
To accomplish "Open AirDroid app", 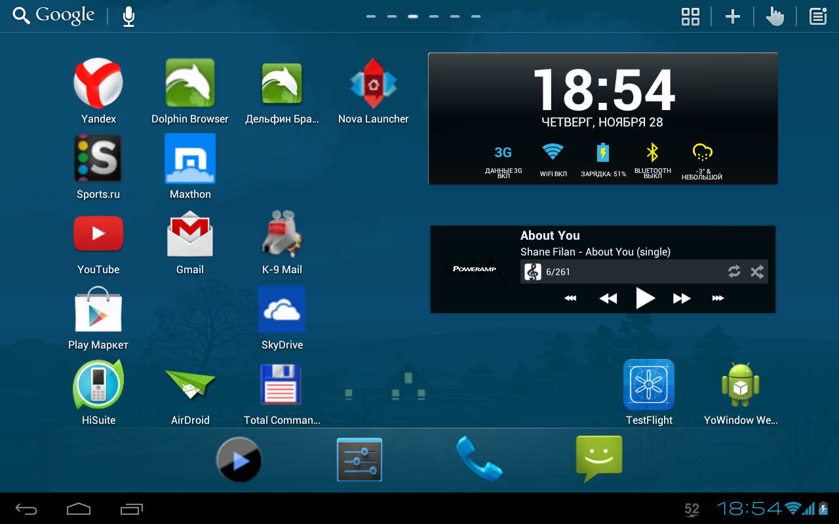I will pyautogui.click(x=190, y=385).
